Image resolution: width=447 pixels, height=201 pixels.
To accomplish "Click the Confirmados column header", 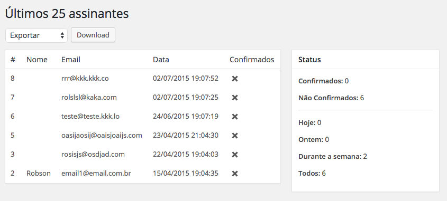I will (x=252, y=60).
